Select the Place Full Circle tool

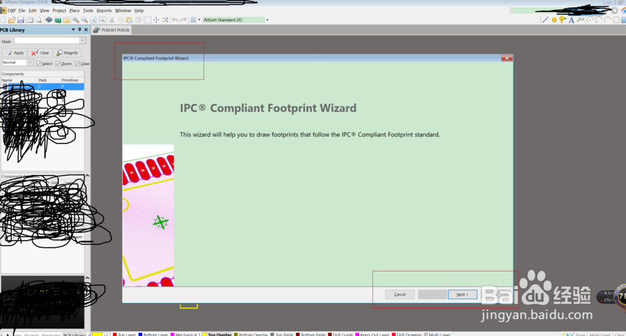(x=616, y=20)
